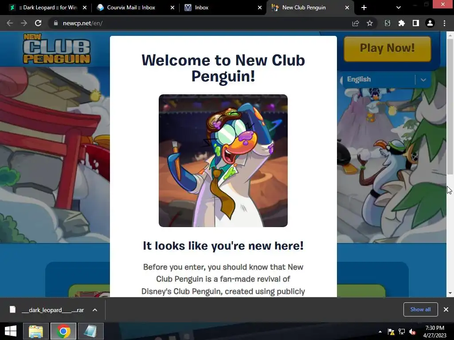The width and height of the screenshot is (454, 340).
Task: Select the newcp.net address bar
Action: [x=200, y=23]
